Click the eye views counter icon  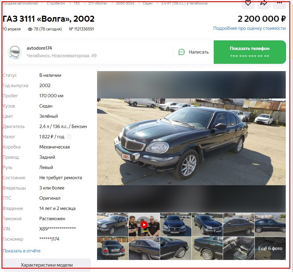click(x=30, y=29)
